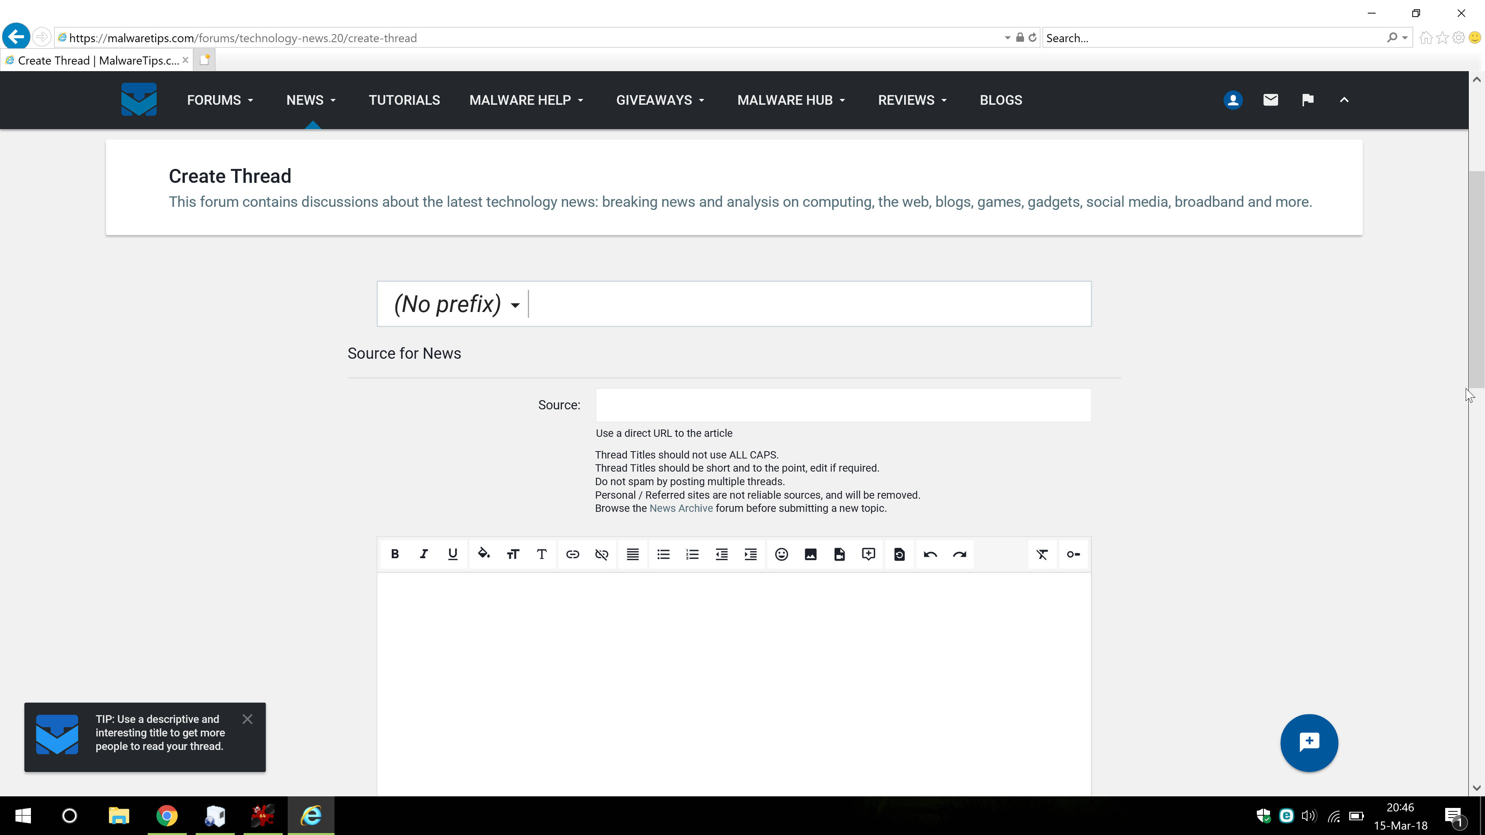The height and width of the screenshot is (835, 1485).
Task: Toggle underline formatting
Action: (452, 554)
